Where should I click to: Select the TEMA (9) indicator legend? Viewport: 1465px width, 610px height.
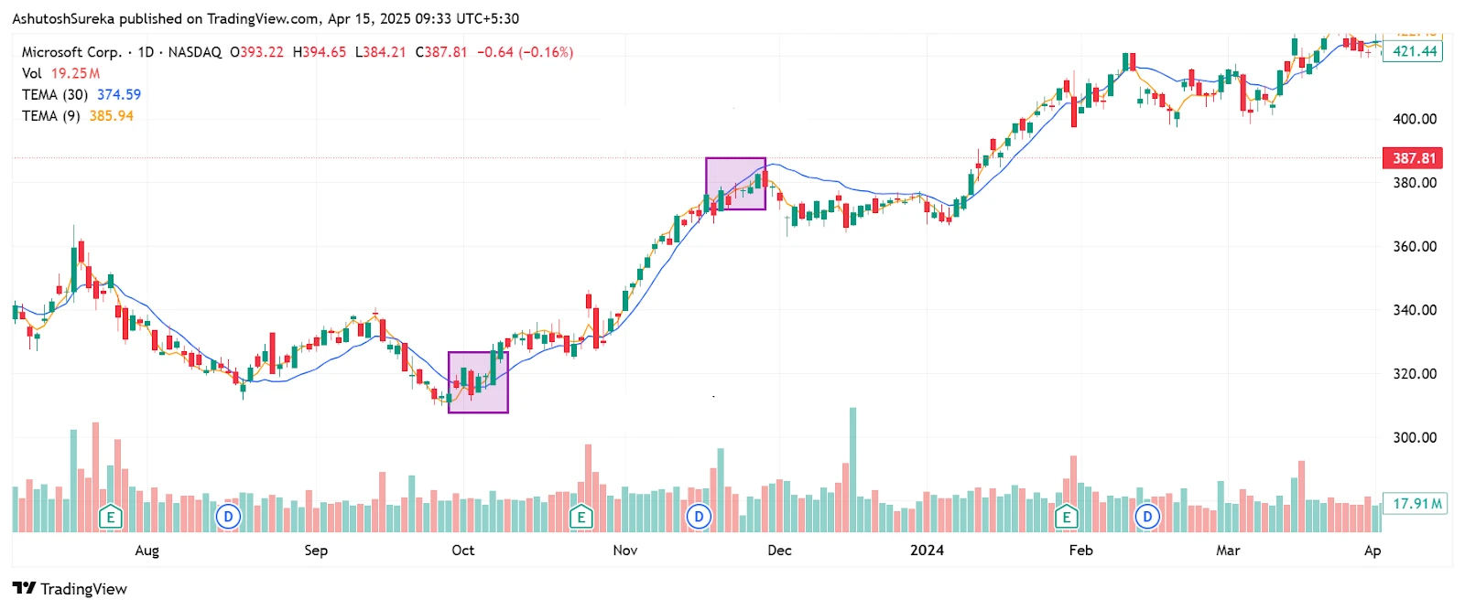tap(51, 116)
